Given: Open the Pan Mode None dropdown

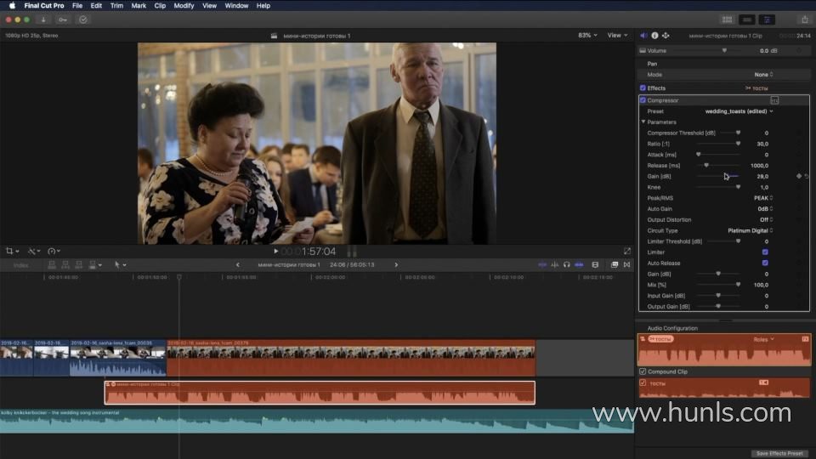Looking at the screenshot, I should pyautogui.click(x=764, y=75).
